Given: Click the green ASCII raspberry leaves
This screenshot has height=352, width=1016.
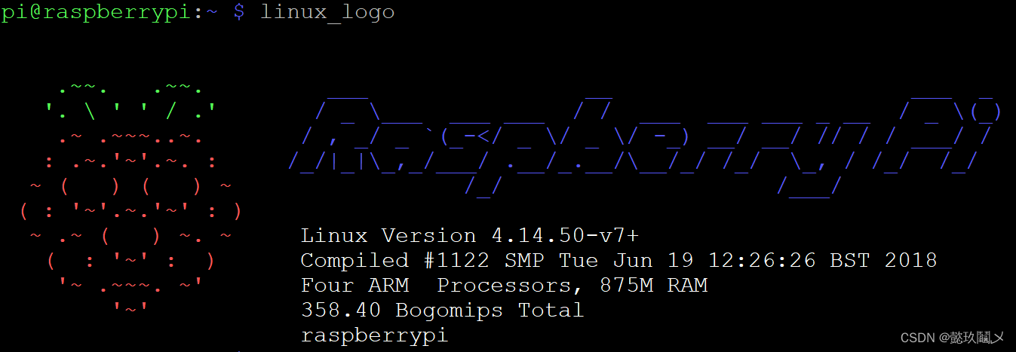Looking at the screenshot, I should pos(130,103).
